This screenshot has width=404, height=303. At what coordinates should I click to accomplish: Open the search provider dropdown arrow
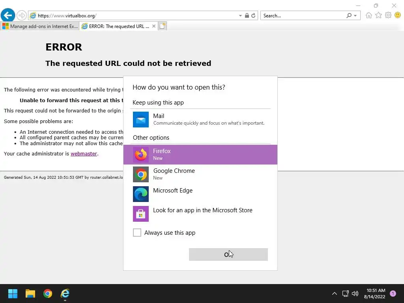tap(355, 16)
